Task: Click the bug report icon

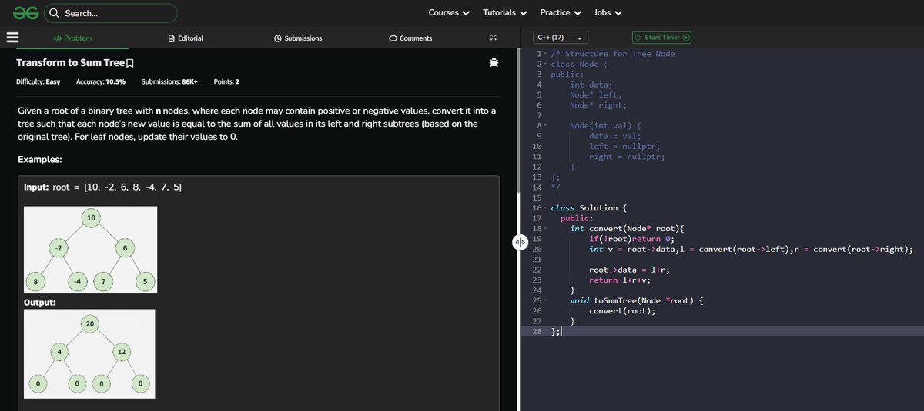Action: [494, 62]
